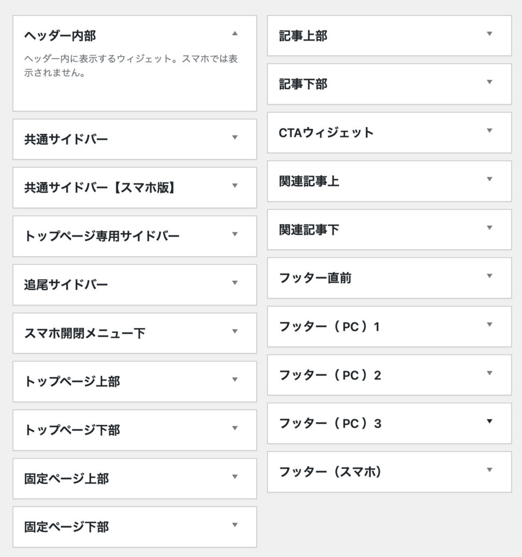Expand the フッター（スマホ） arrow
Viewport: 522px width, 557px height.
489,470
